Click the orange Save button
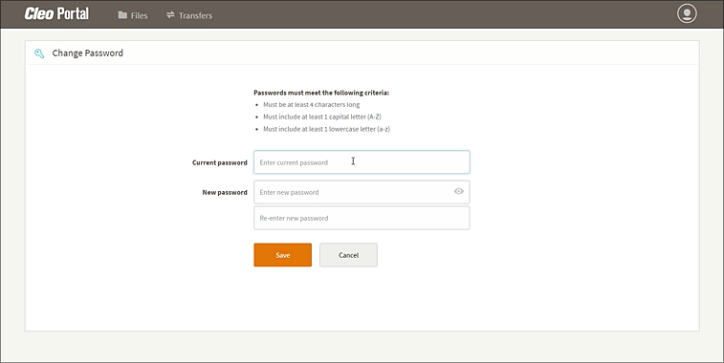The height and width of the screenshot is (363, 724). [282, 255]
